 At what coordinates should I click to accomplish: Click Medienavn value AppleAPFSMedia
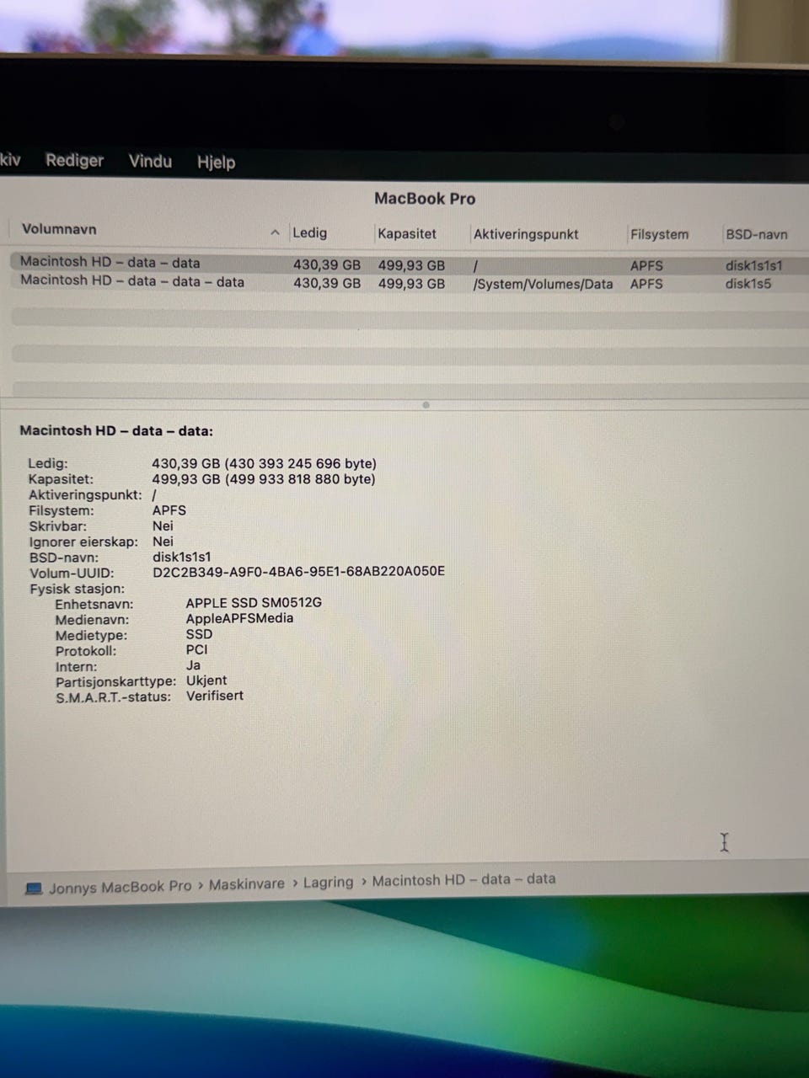click(x=239, y=618)
